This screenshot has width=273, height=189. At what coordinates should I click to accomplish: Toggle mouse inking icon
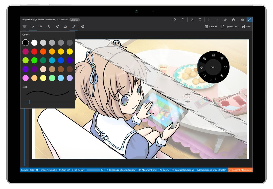coord(200,20)
